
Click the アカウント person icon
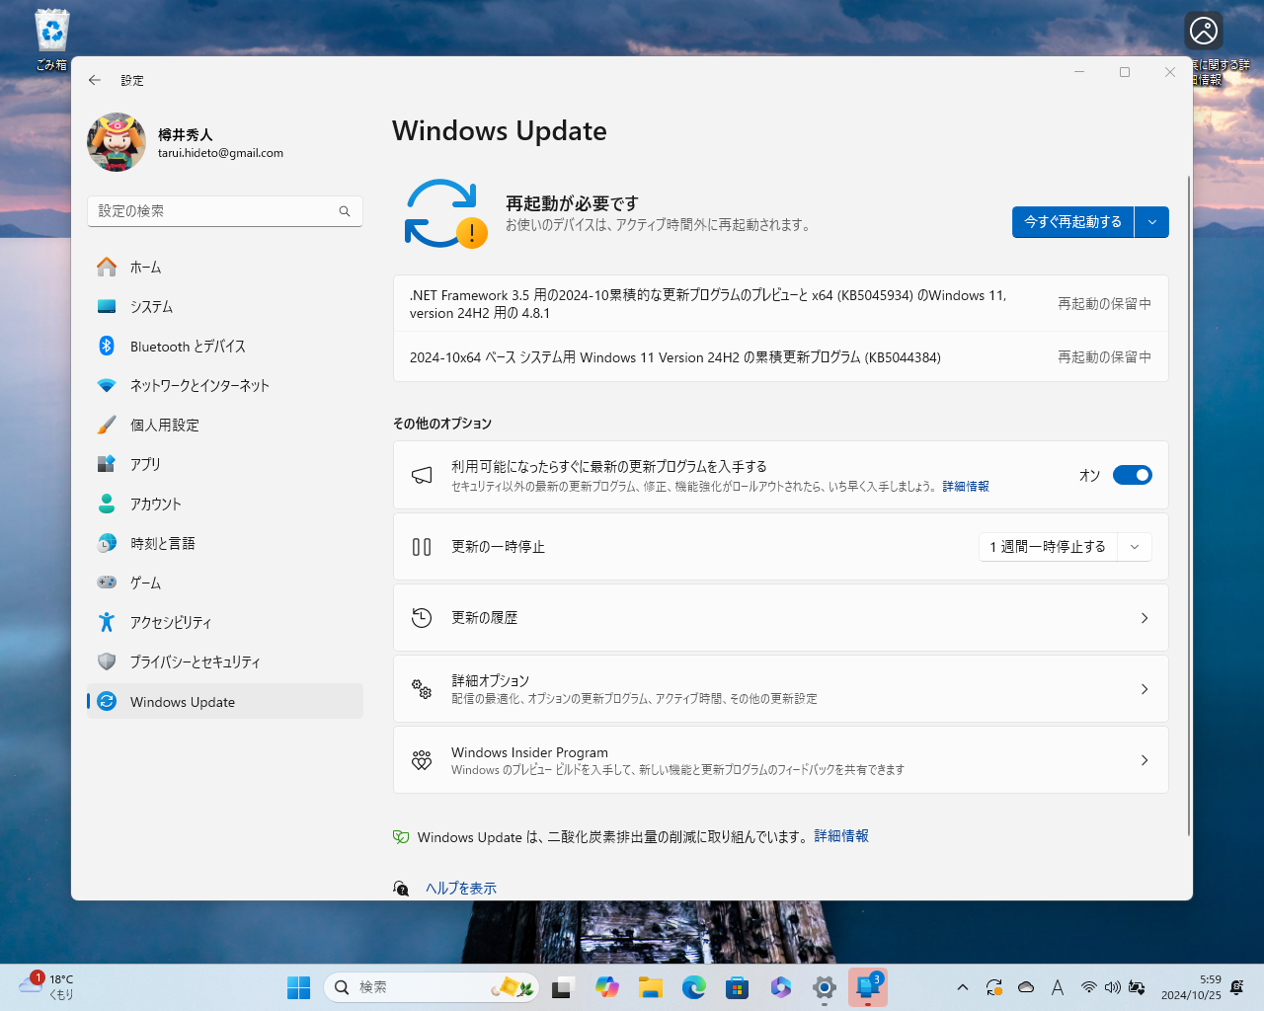click(x=107, y=504)
